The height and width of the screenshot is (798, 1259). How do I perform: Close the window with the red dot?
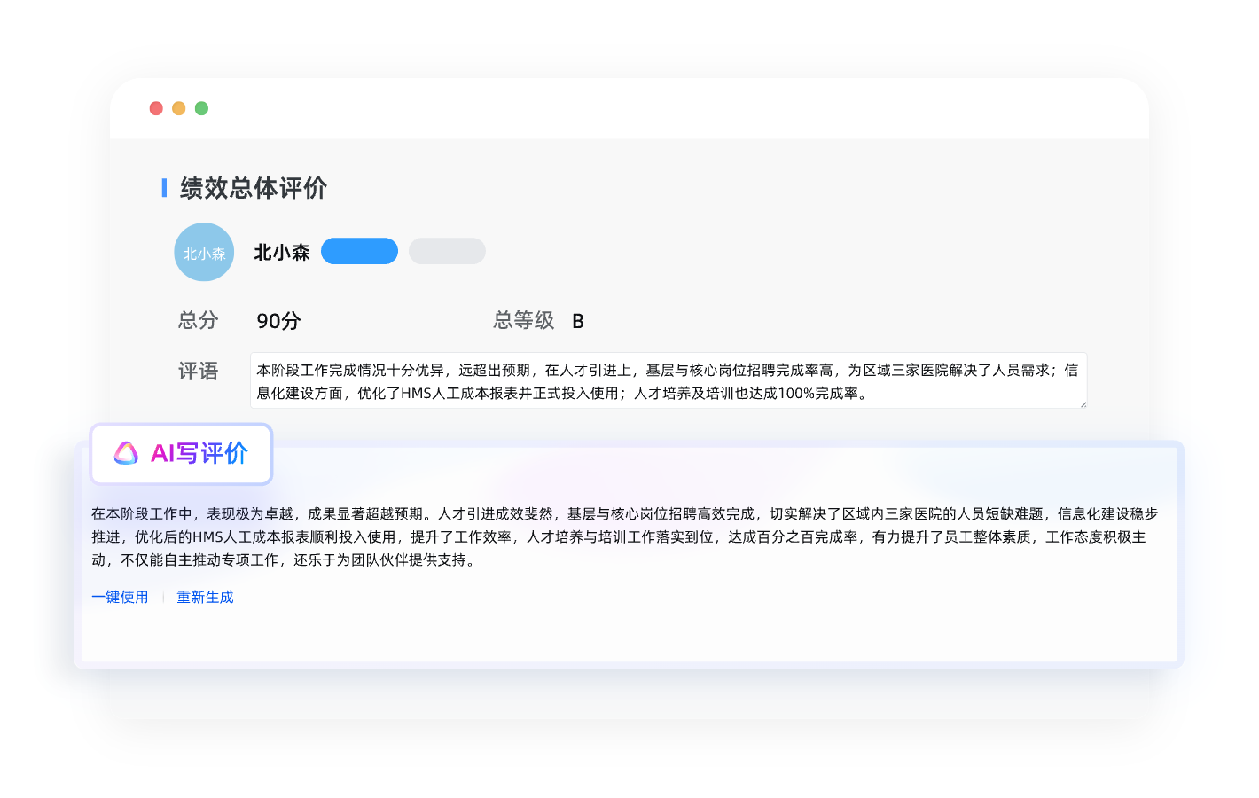(156, 108)
